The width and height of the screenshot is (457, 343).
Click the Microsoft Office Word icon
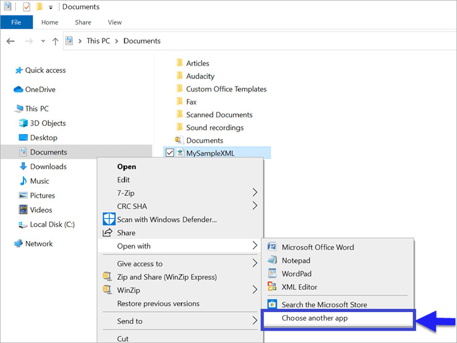272,247
